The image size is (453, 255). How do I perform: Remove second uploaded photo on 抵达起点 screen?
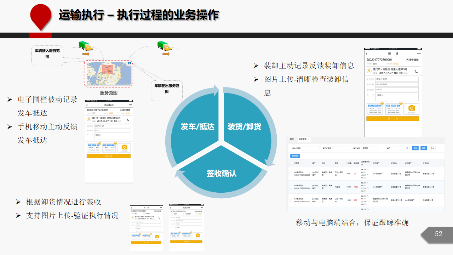pyautogui.click(x=115, y=143)
